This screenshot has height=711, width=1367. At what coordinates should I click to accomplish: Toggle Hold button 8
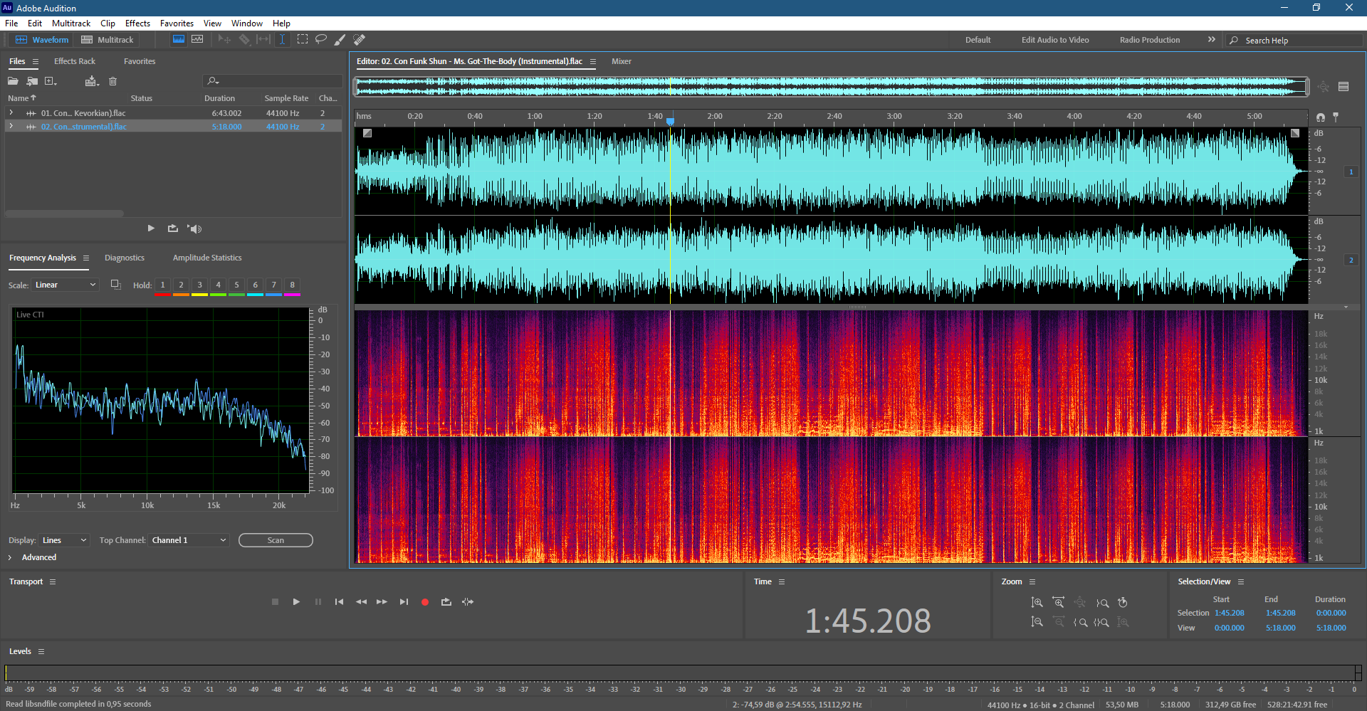coord(292,285)
